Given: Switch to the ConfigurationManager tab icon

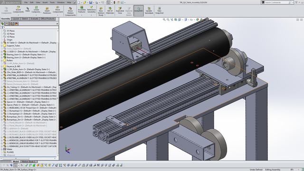Looking at the screenshot, I should [11, 24].
